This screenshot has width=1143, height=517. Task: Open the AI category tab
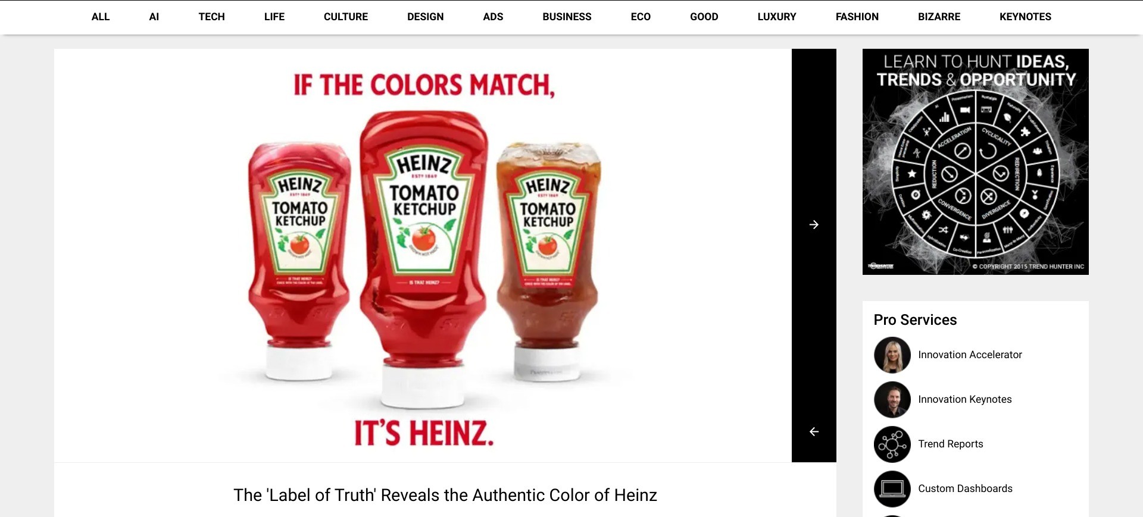click(x=154, y=17)
